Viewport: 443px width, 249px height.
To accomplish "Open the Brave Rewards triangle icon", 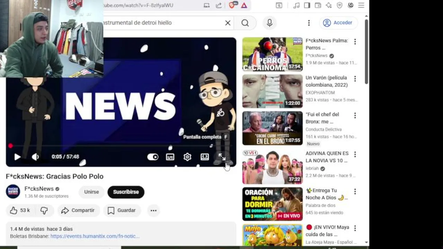I will click(244, 5).
